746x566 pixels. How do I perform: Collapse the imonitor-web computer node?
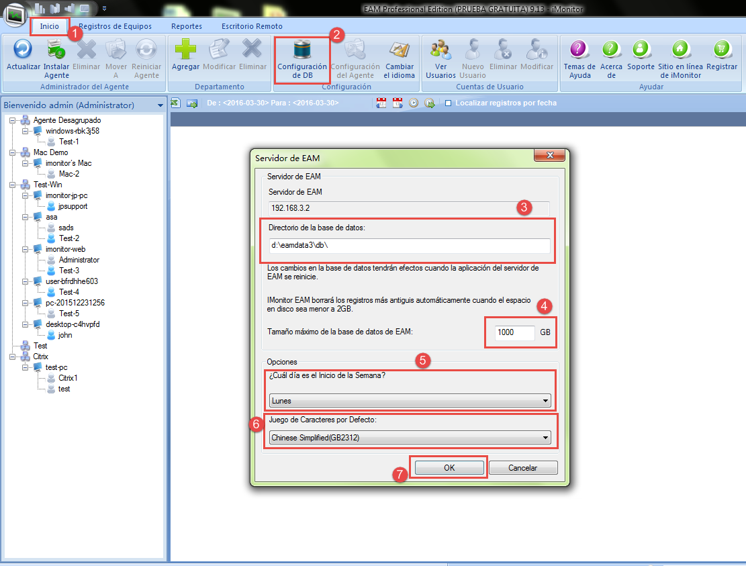click(x=26, y=249)
